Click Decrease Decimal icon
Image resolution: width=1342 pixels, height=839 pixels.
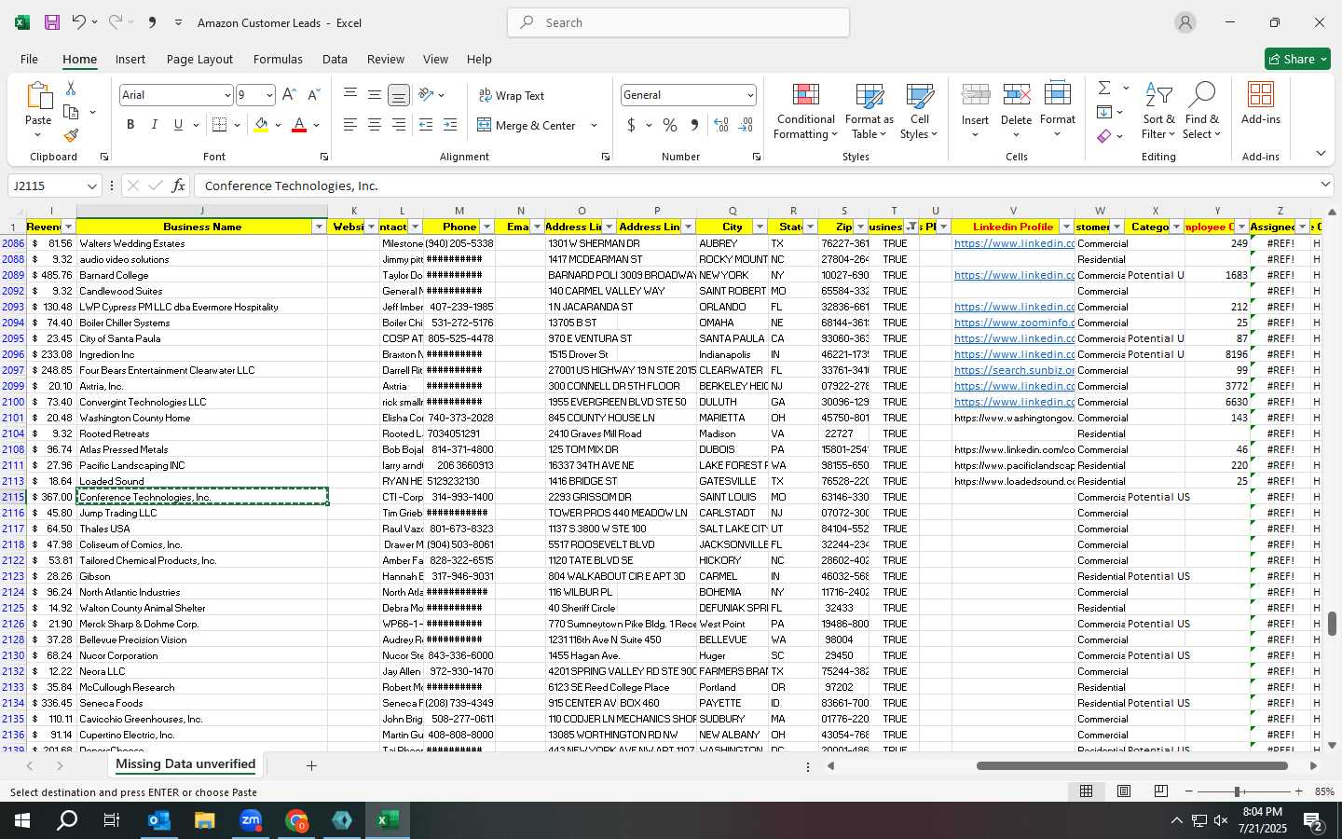(x=746, y=125)
